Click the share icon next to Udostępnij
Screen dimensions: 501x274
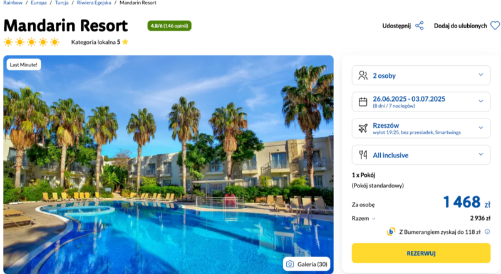(x=419, y=26)
